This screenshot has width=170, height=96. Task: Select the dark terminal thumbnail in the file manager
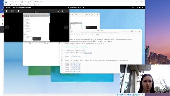(x=91, y=27)
